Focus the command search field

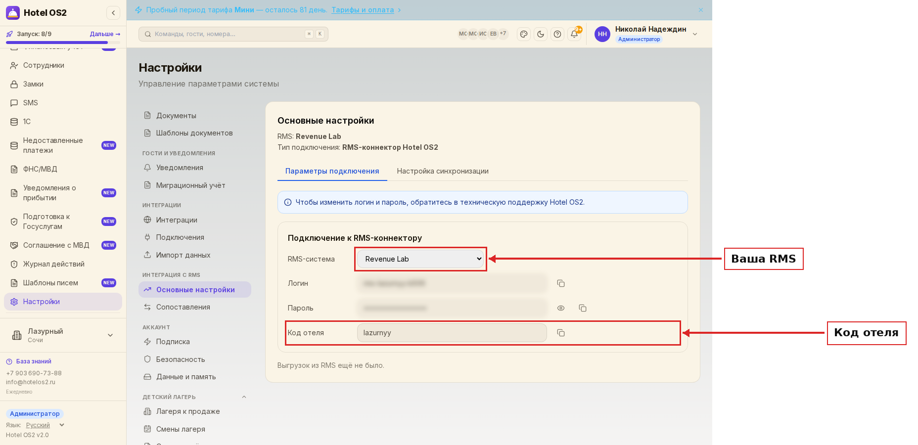(x=233, y=34)
